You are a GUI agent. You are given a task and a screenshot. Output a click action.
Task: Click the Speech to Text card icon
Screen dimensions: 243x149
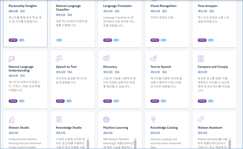pyautogui.click(x=59, y=59)
